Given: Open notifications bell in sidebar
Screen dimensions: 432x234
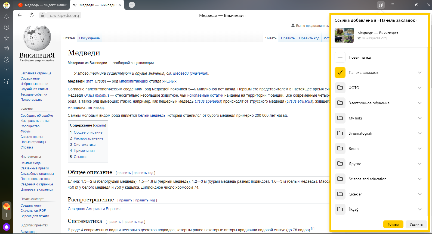Looking at the screenshot, I should click(x=7, y=16).
